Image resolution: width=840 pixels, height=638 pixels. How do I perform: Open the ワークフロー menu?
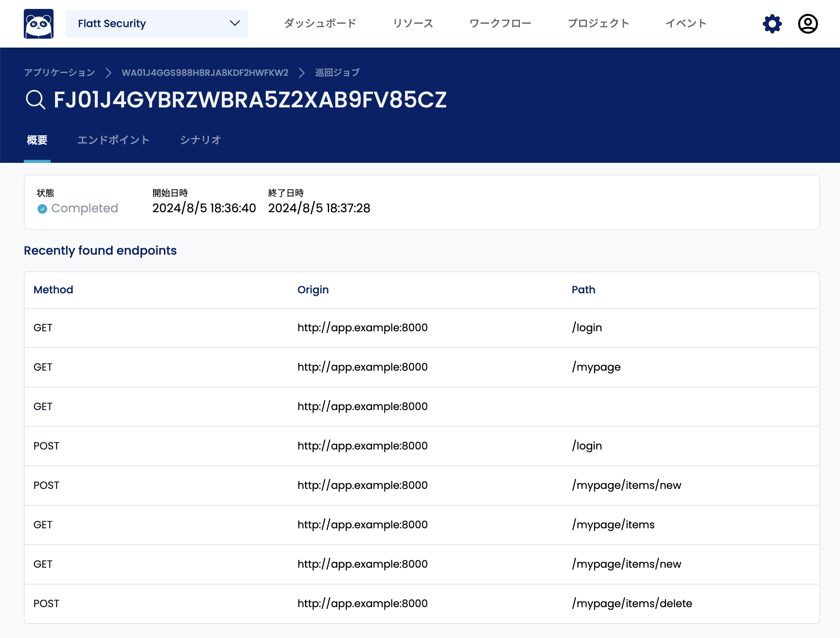pyautogui.click(x=500, y=23)
